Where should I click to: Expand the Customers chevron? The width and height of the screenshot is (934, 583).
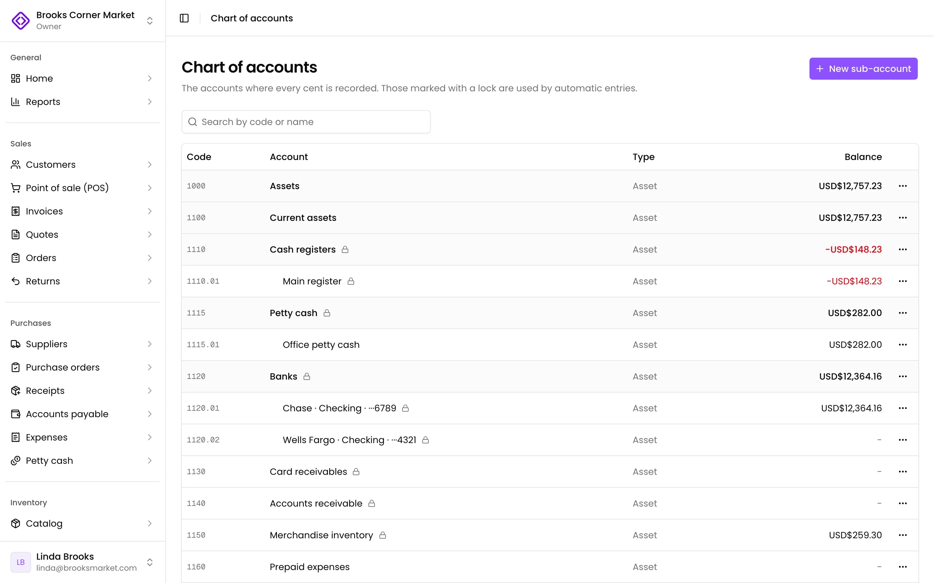(x=150, y=165)
